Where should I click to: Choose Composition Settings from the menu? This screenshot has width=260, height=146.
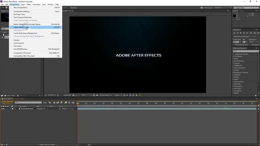[x=36, y=11]
